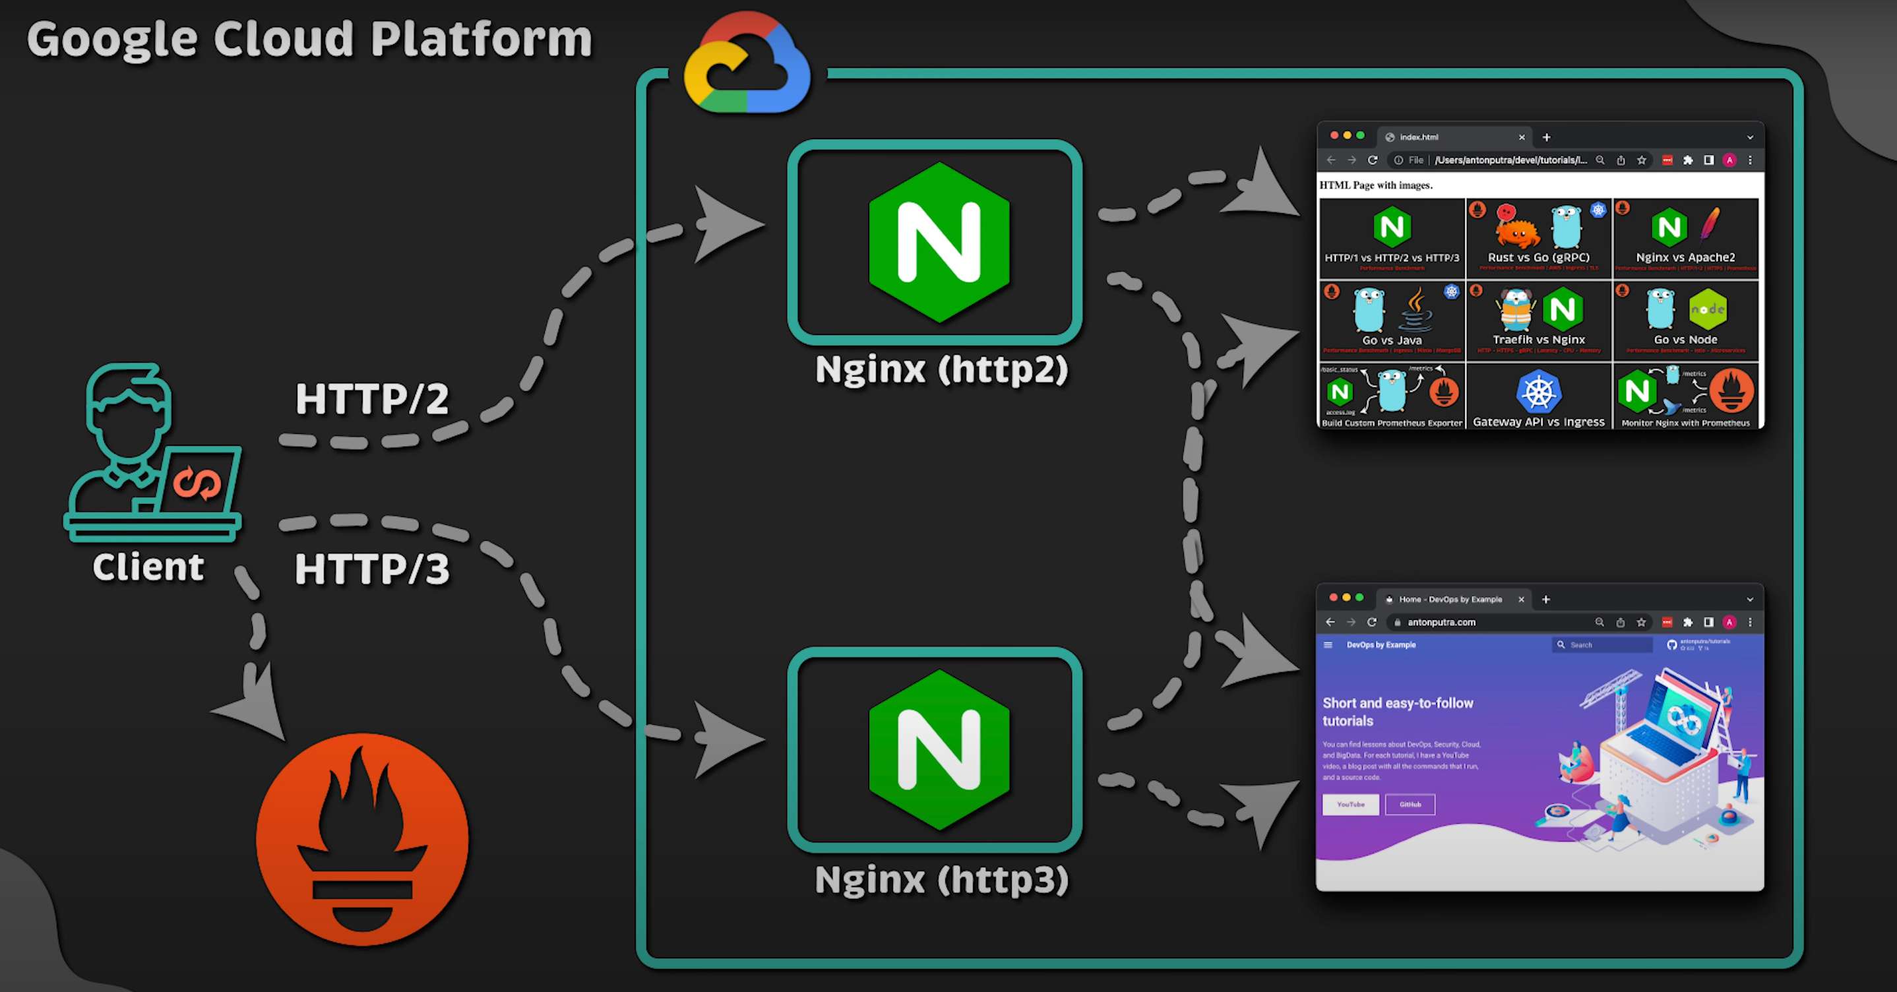
Task: Click the YouTube button on the homepage
Action: [1351, 804]
